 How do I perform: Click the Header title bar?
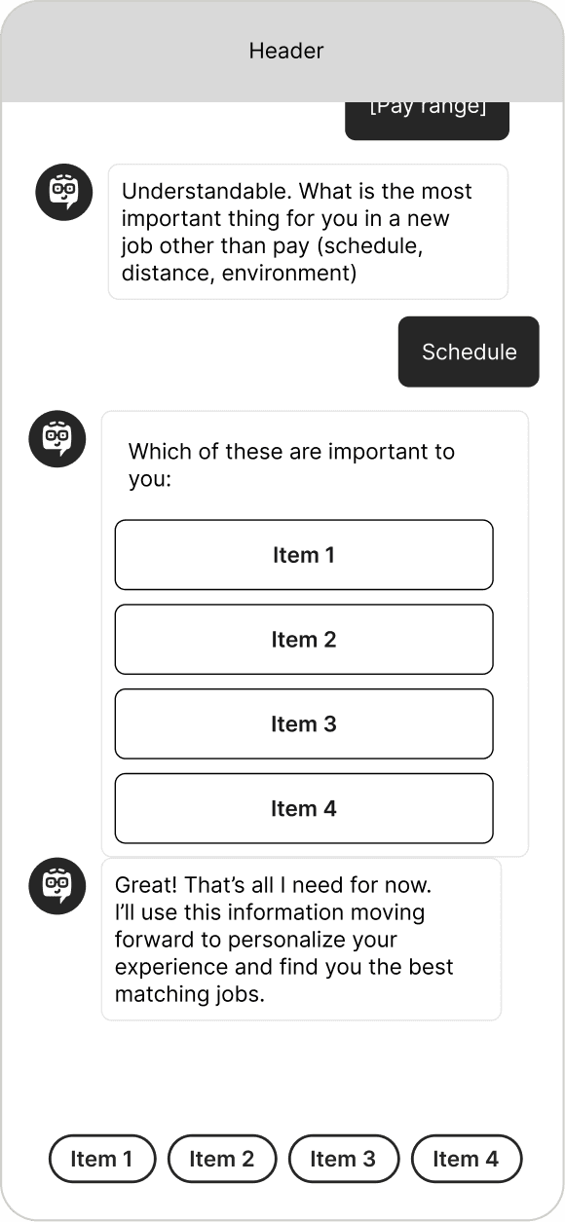pos(282,51)
